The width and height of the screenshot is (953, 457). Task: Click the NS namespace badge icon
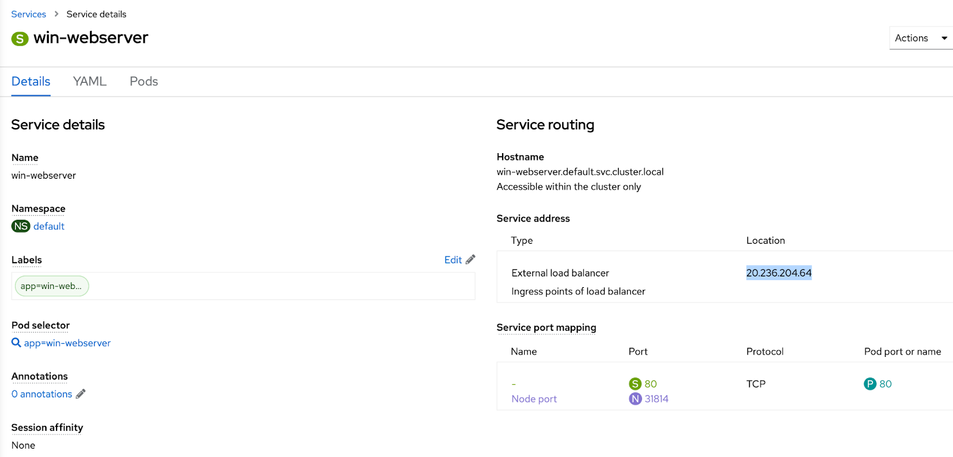click(x=20, y=226)
